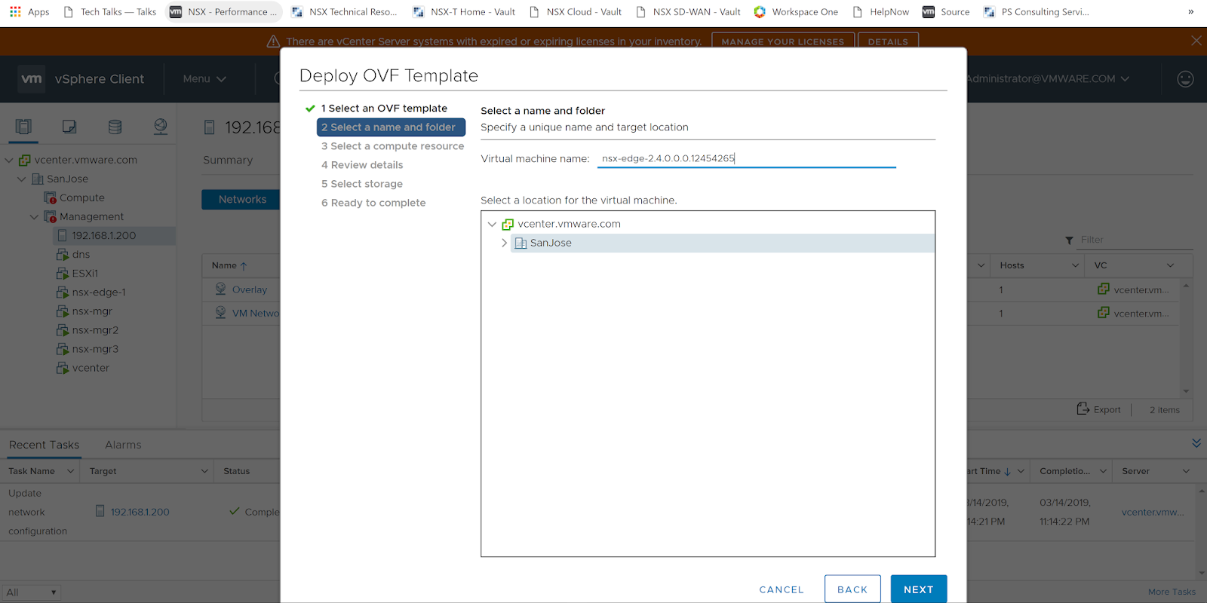This screenshot has height=603, width=1207.
Task: Open VMs and Templates inventory view icon
Action: [x=69, y=127]
